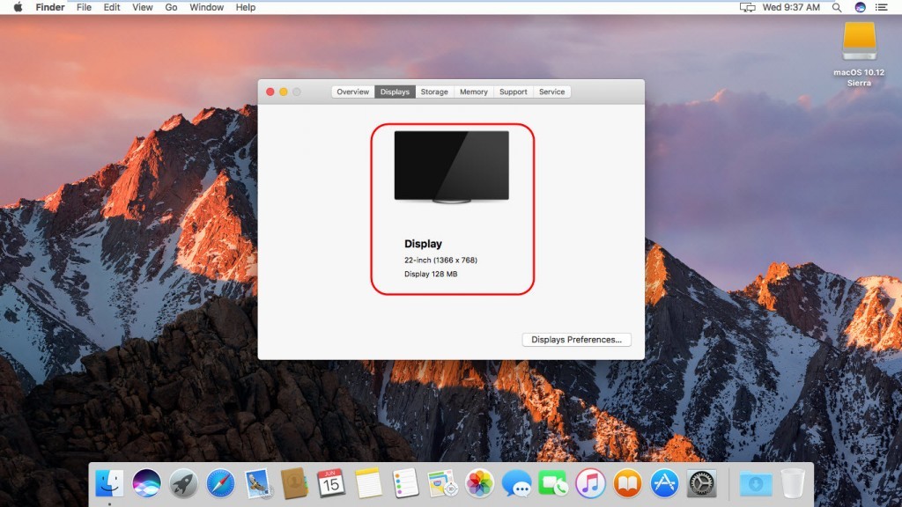Open the Go menu
Screen dimensions: 902x507
[x=171, y=7]
